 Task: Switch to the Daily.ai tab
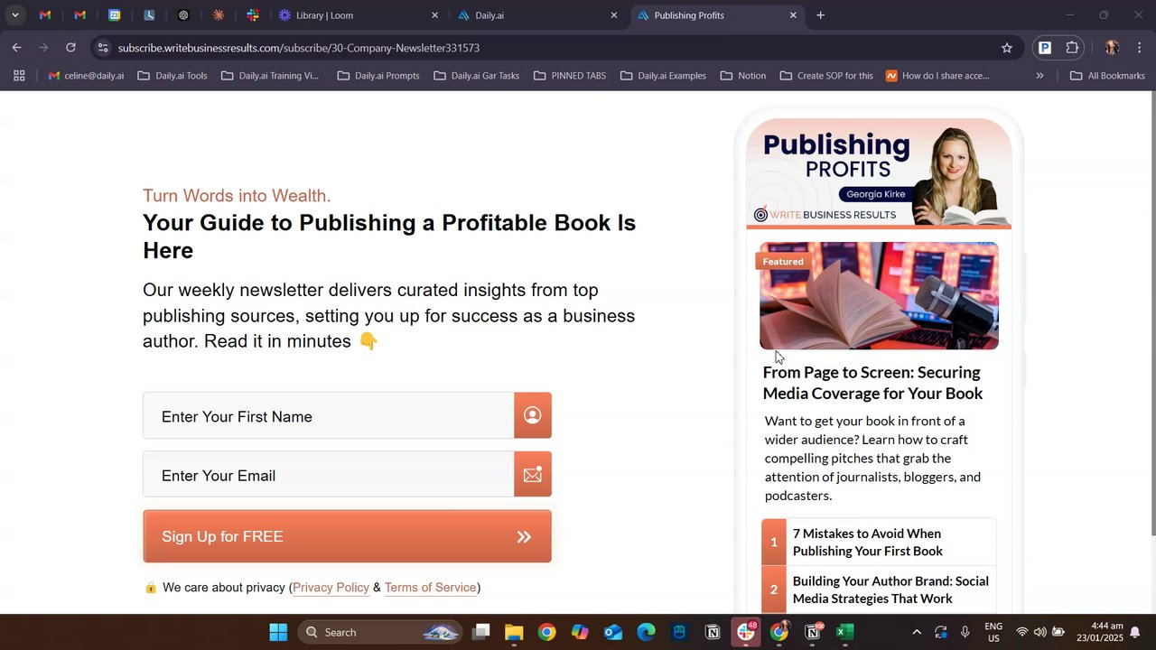[x=537, y=15]
